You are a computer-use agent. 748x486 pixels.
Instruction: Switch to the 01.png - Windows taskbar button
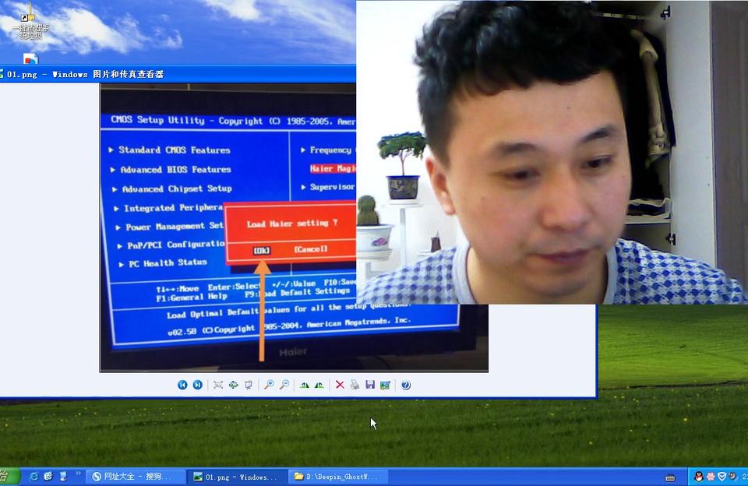coord(238,477)
